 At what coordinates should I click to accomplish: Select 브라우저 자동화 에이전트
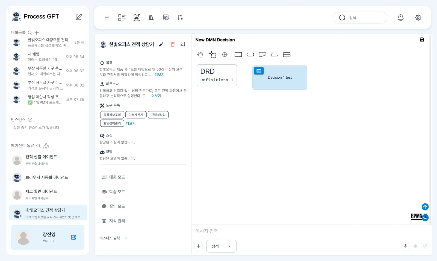tap(48, 177)
